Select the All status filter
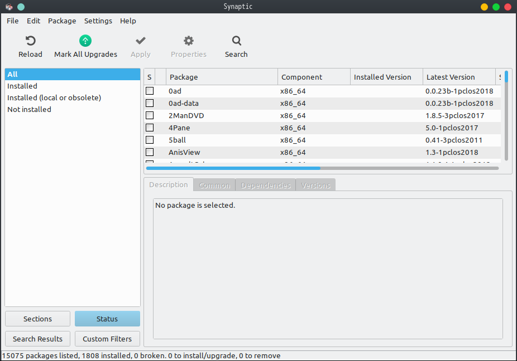This screenshot has height=361, width=517. 73,74
